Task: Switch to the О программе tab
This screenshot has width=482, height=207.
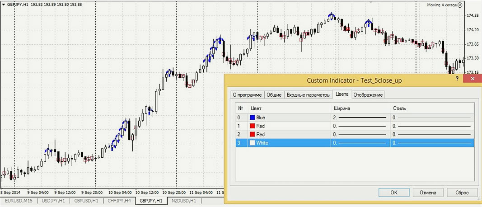Action: coord(247,94)
